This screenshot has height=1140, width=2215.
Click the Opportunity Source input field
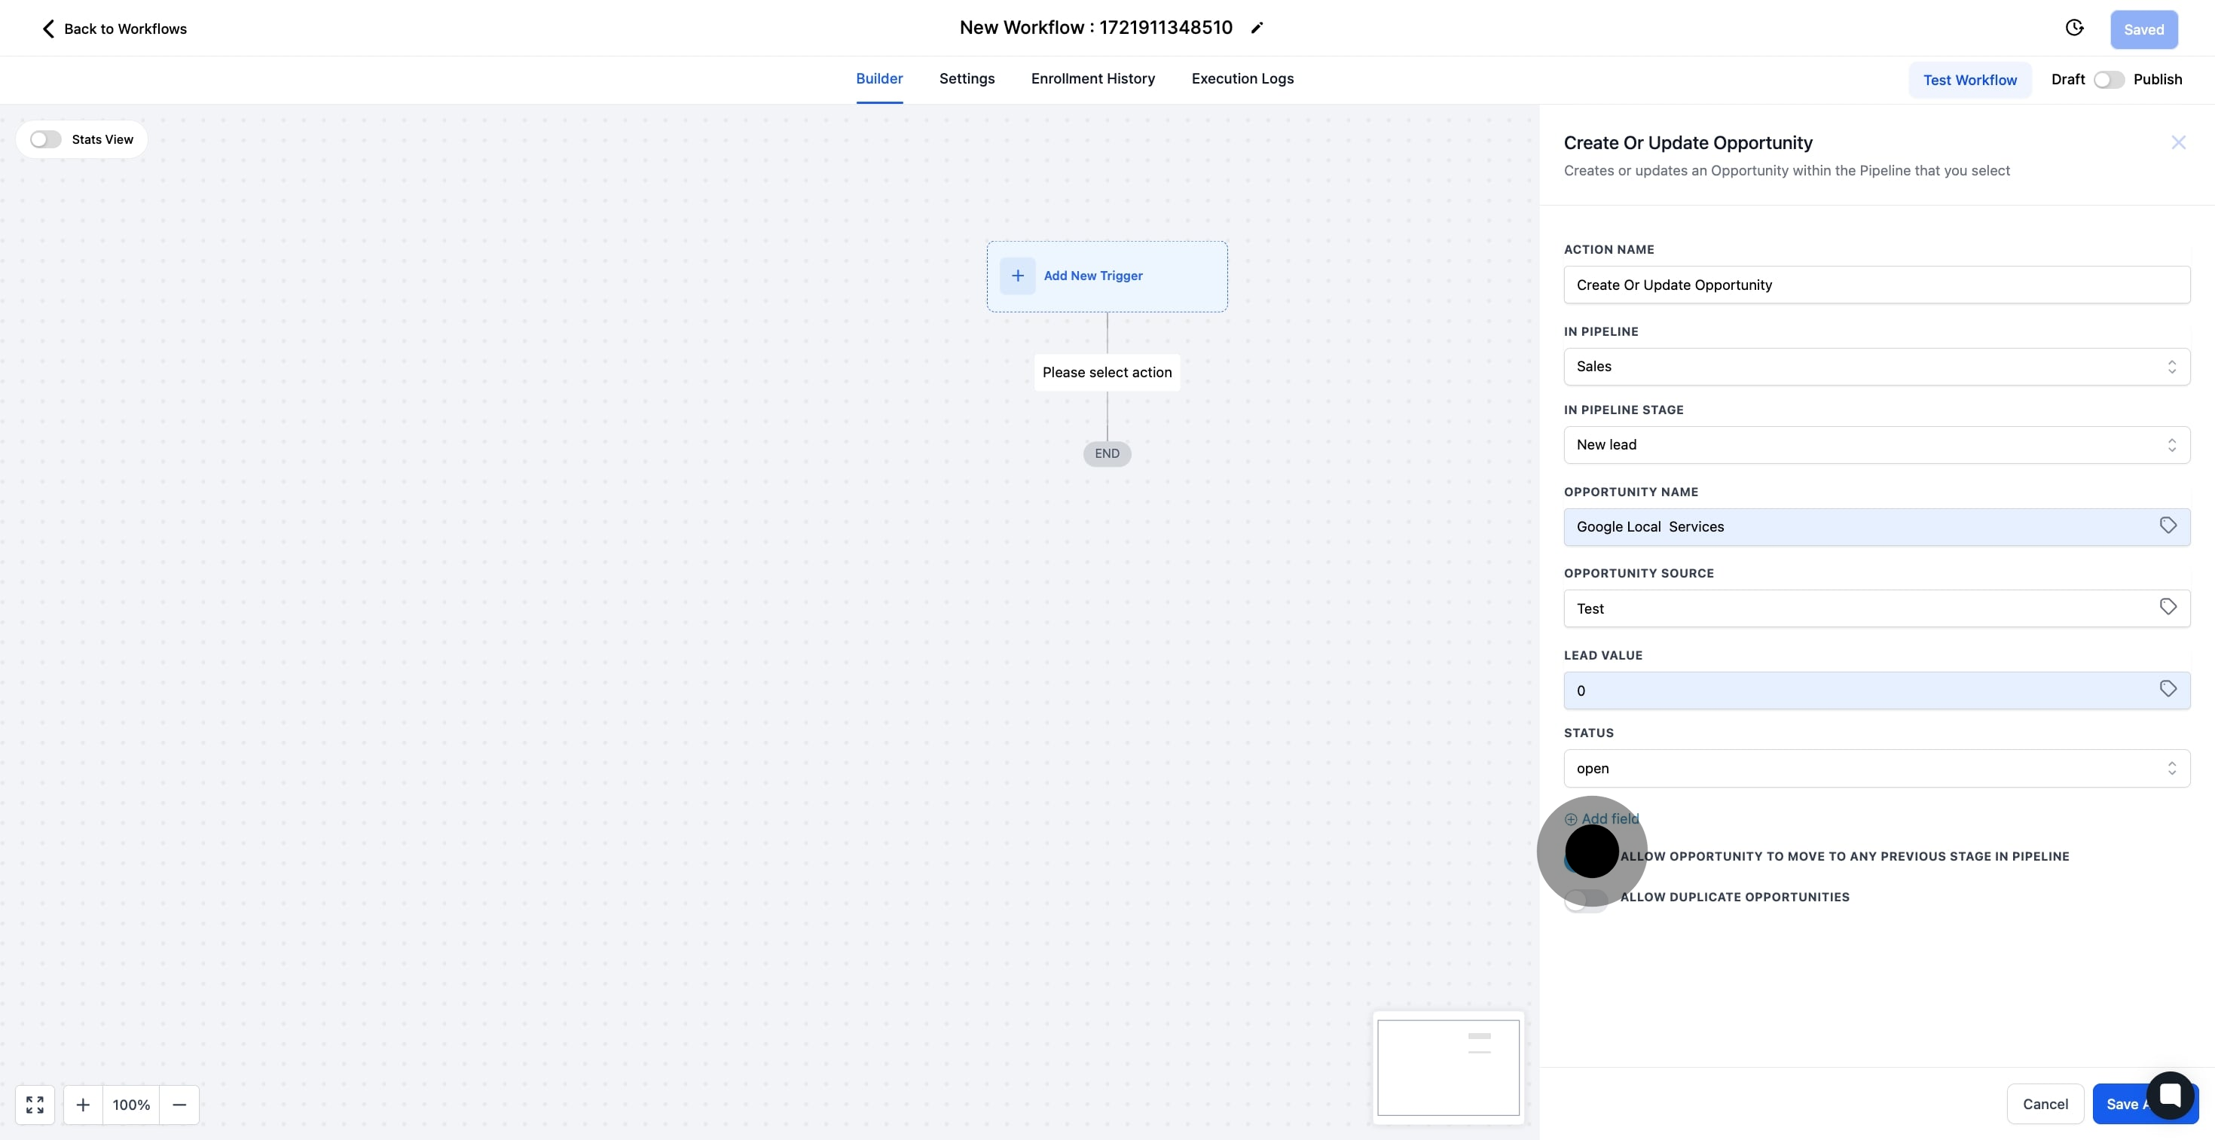pos(1876,609)
